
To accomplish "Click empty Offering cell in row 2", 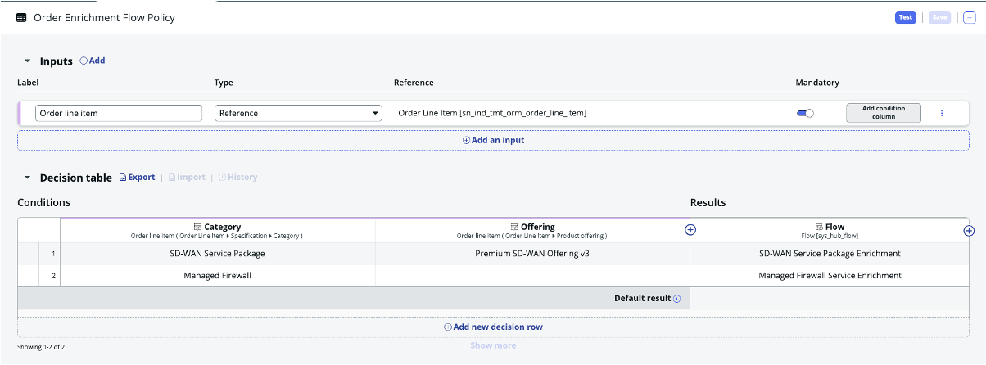I will (x=532, y=276).
